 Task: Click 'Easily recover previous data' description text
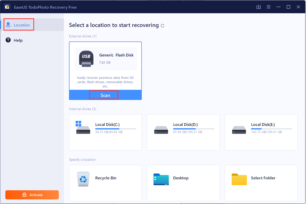click(x=105, y=82)
